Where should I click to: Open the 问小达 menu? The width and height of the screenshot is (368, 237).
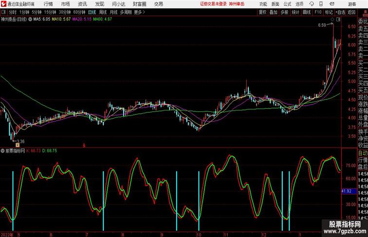click(119, 4)
